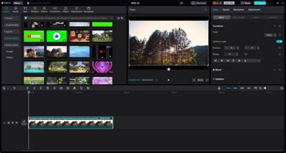Image resolution: width=286 pixels, height=153 pixels.
Task: Switch to the right-panel Adjustment tab
Action: [x=254, y=10]
